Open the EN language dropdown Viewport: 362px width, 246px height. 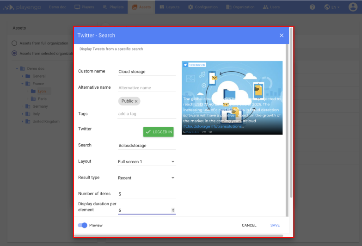(336, 7)
